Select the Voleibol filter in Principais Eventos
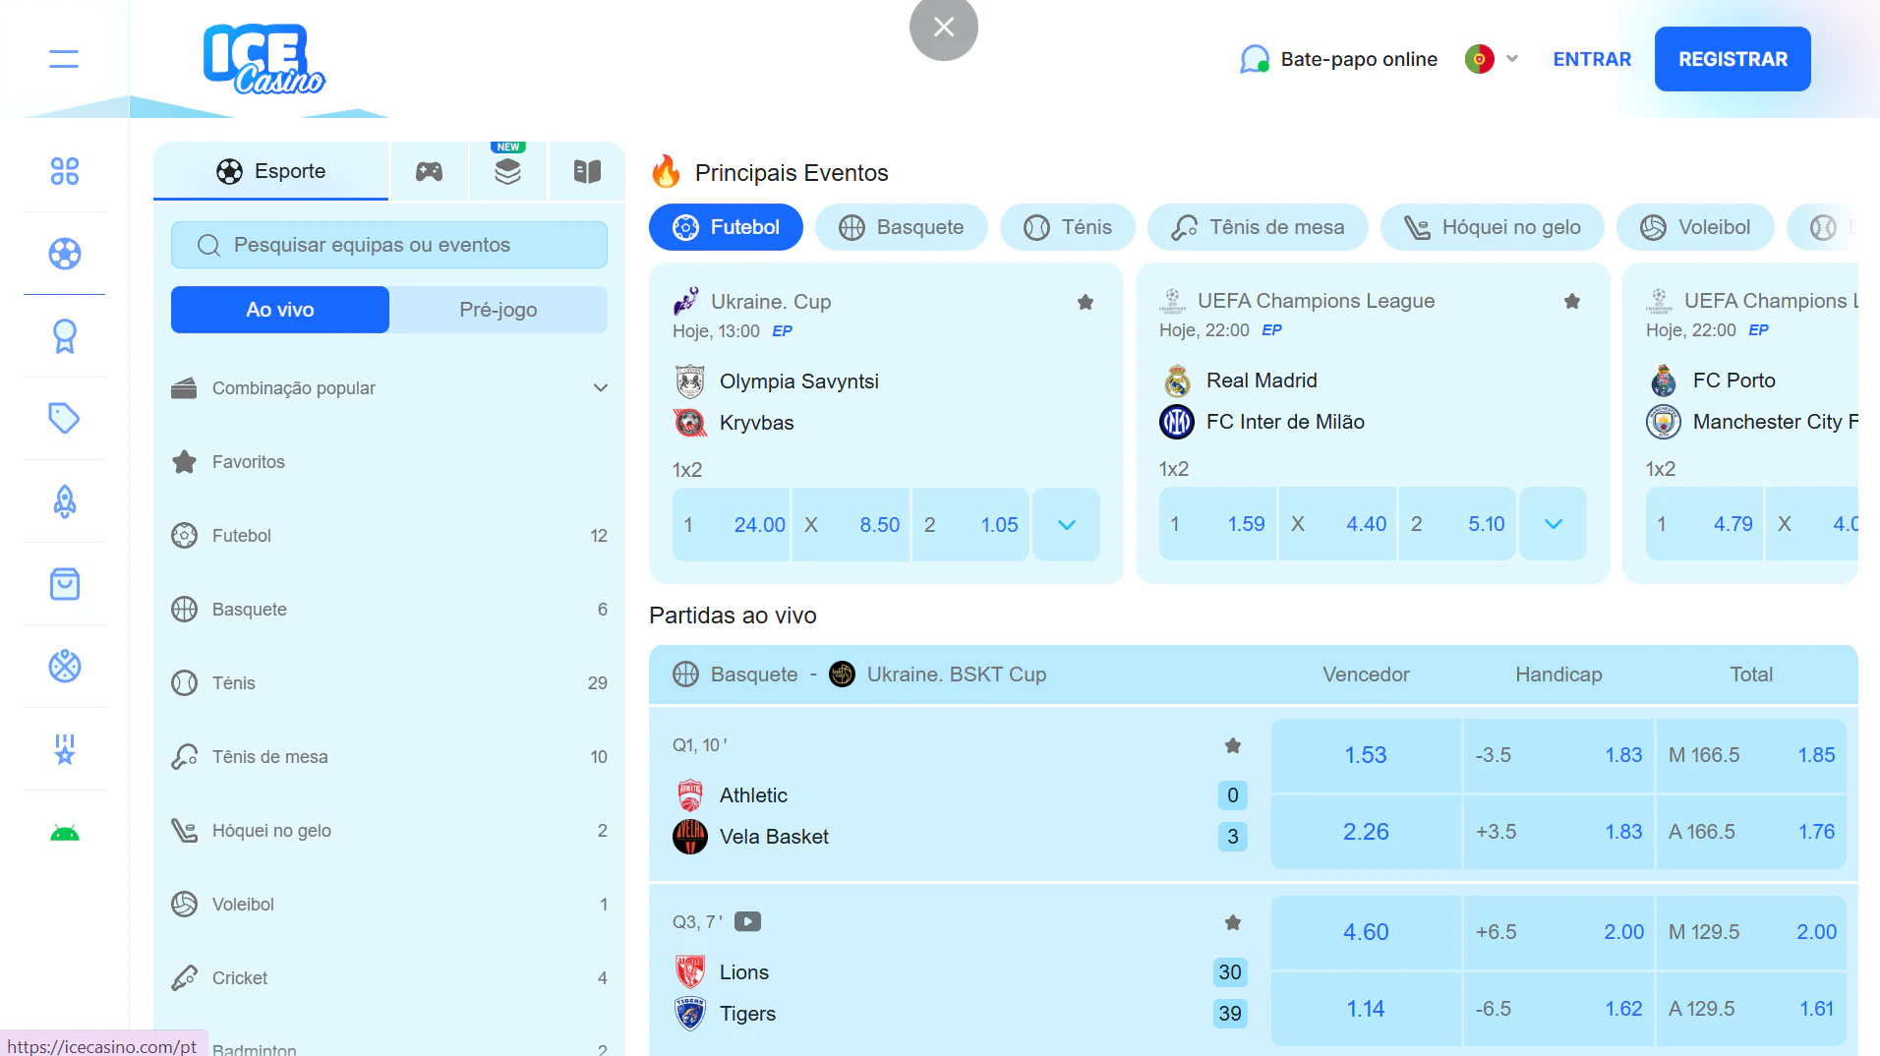The height and width of the screenshot is (1056, 1880). point(1695,227)
